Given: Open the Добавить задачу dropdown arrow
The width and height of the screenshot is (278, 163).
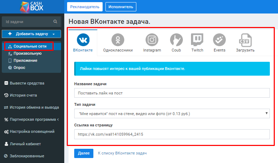Looking at the screenshot, I should click(54, 34).
